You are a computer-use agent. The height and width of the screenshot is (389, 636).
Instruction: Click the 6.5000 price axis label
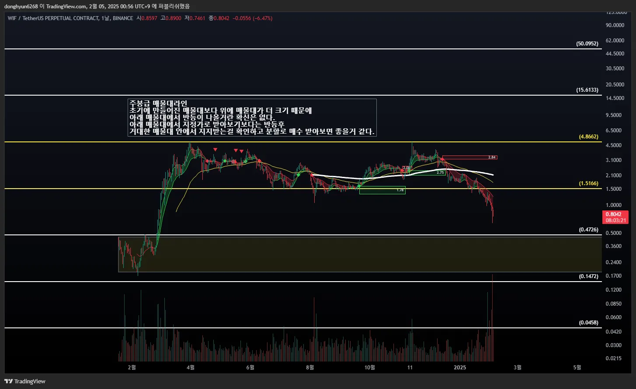pyautogui.click(x=615, y=131)
